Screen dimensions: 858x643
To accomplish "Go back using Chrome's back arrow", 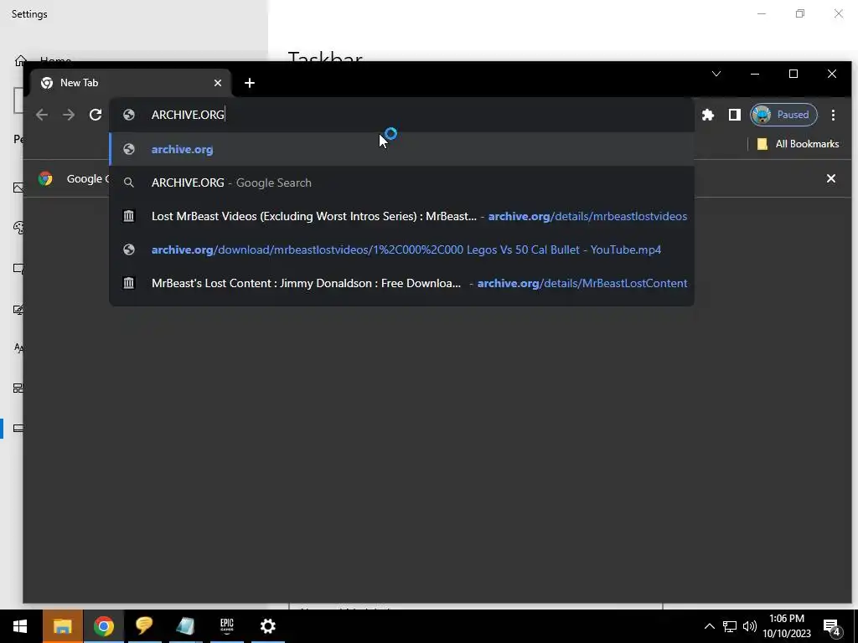I will click(x=42, y=115).
